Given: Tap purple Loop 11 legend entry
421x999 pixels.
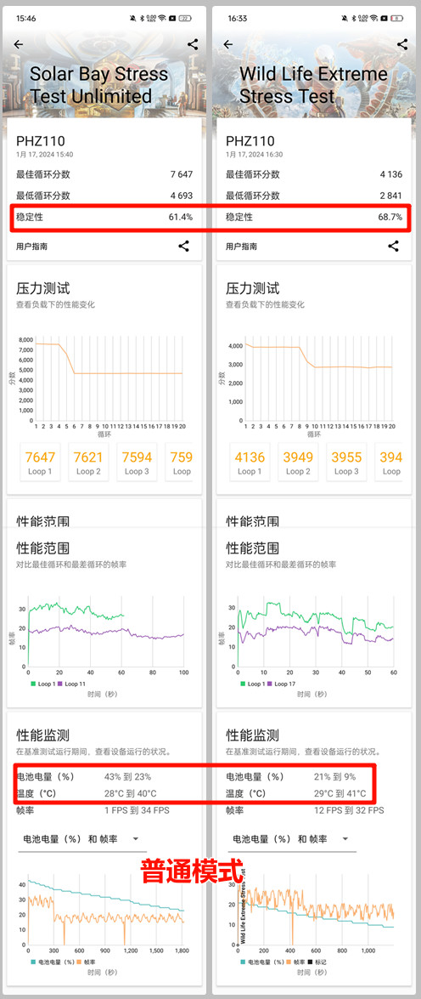Looking at the screenshot, I should 70,684.
